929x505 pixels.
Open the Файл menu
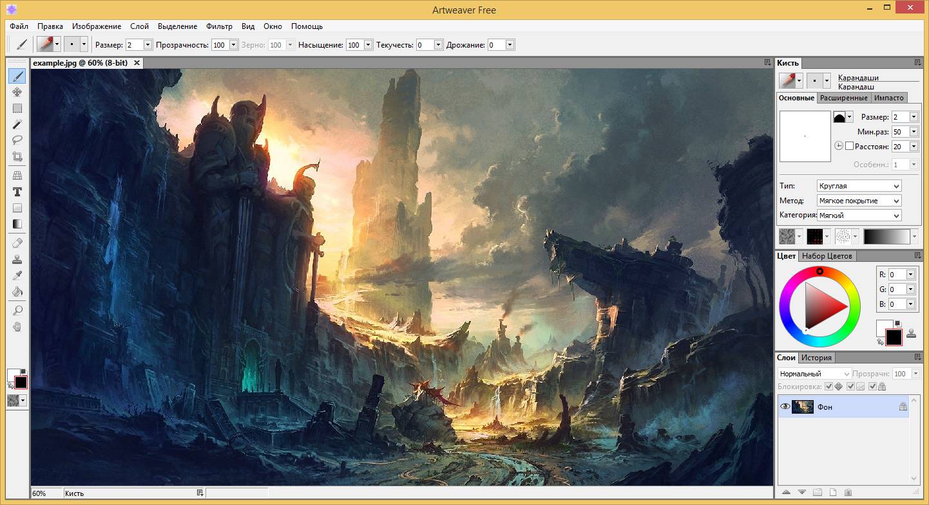[19, 26]
